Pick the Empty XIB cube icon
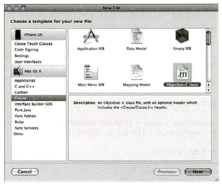This screenshot has height=185, width=222. point(182,36)
